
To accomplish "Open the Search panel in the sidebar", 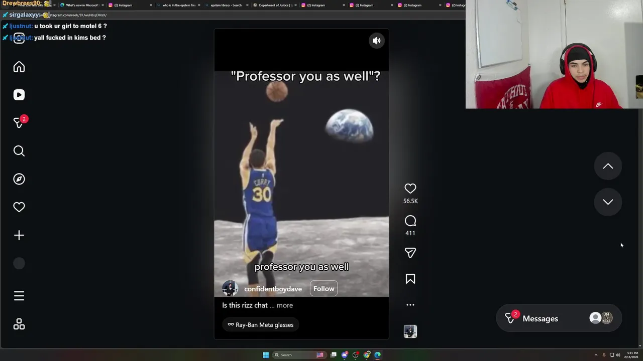I will coord(19,151).
